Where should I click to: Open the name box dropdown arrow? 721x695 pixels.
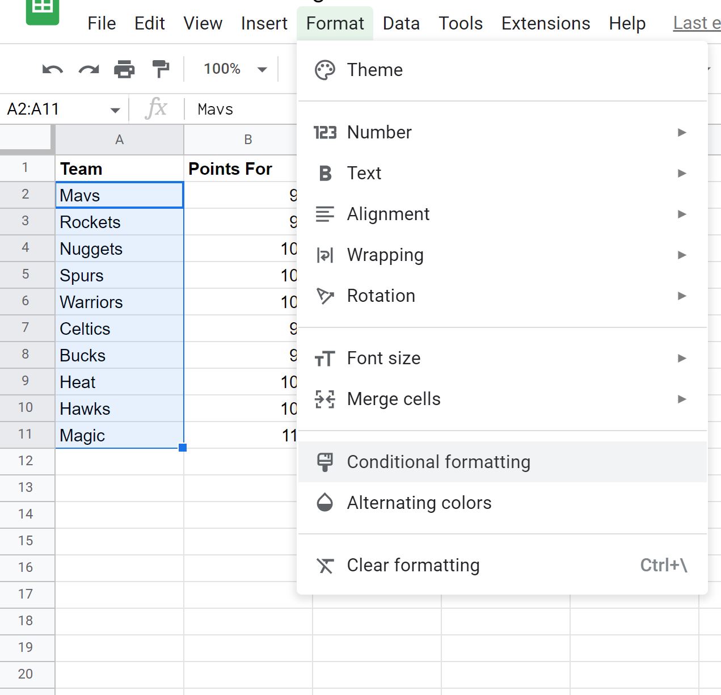pyautogui.click(x=115, y=110)
